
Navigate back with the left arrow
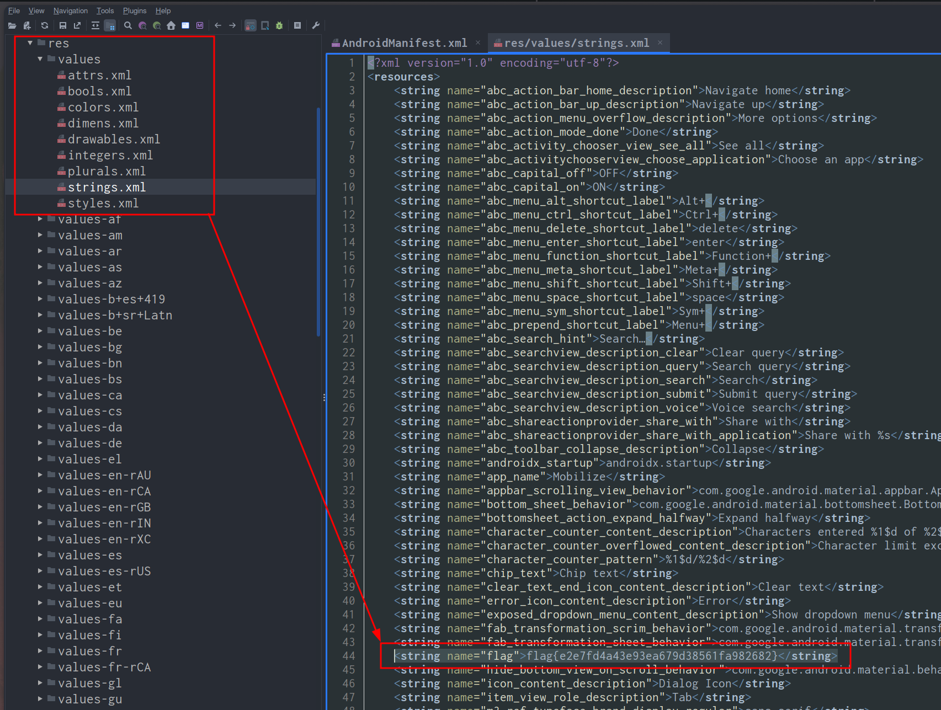[x=218, y=25]
